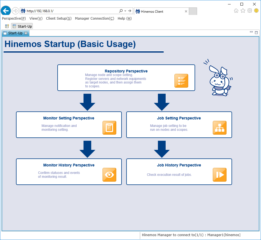Click the text 'Check execution result of jobs.'
261x240 pixels.
click(x=169, y=175)
